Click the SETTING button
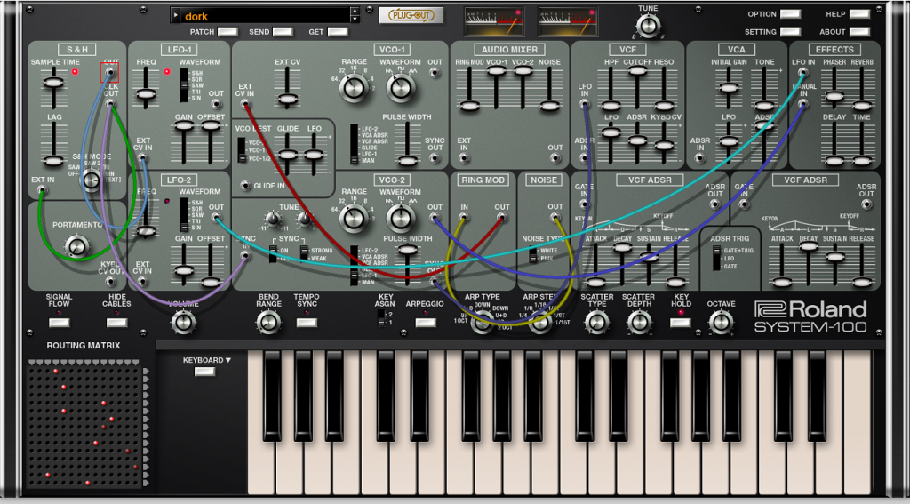Screen dimensions: 910x504 [790, 32]
